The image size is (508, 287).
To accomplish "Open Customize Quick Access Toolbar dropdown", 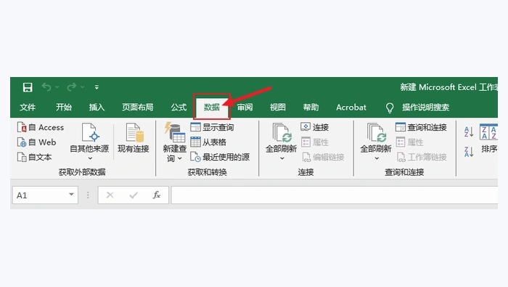I will (x=97, y=87).
